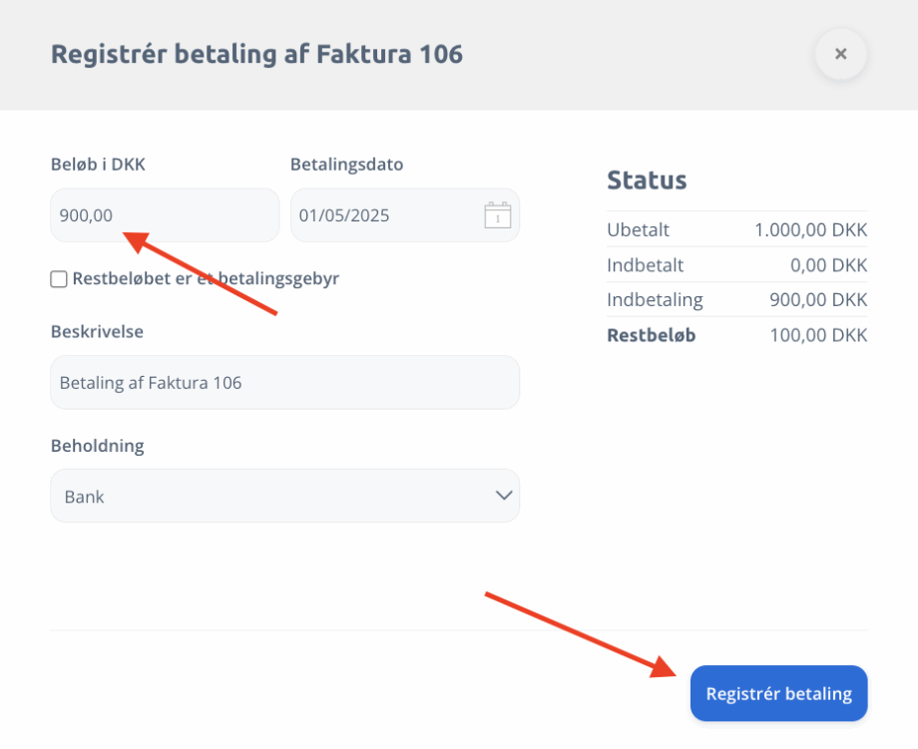918x749 pixels.
Task: Focus the Beløb i DKK amount field
Action: pos(165,215)
